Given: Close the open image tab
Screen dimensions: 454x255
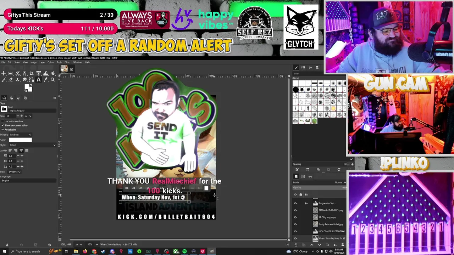Looking at the screenshot, I should 71,69.
